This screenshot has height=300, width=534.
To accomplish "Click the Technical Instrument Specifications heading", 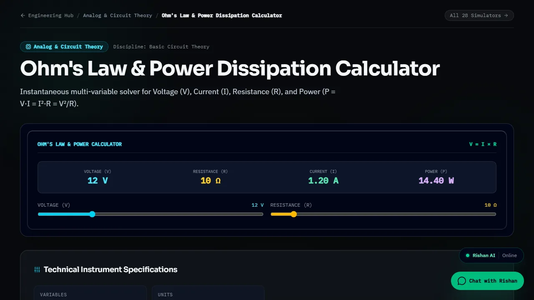I will pyautogui.click(x=111, y=270).
